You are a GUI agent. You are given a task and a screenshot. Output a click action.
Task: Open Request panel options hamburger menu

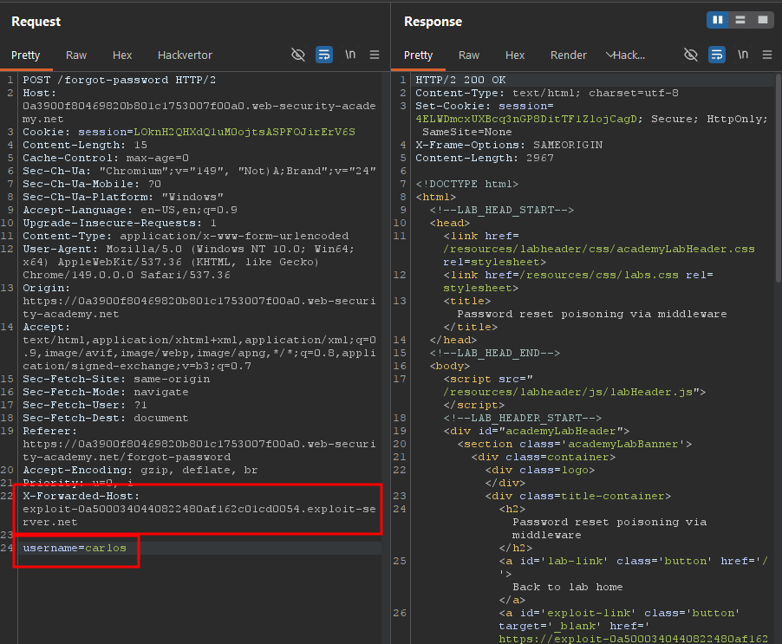[375, 55]
